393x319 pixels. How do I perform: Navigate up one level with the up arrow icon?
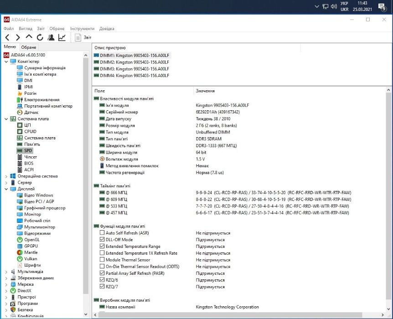pos(29,37)
